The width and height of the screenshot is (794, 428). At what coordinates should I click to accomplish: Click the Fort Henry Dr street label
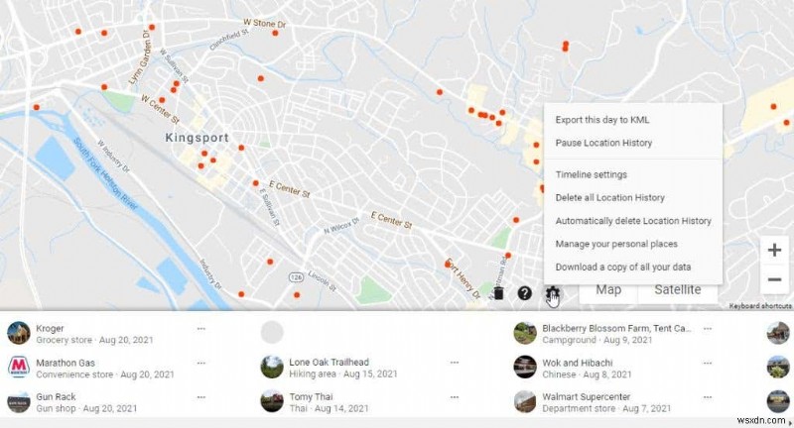coord(463,278)
